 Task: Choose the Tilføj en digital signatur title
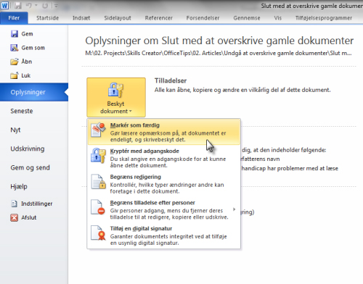click(141, 228)
